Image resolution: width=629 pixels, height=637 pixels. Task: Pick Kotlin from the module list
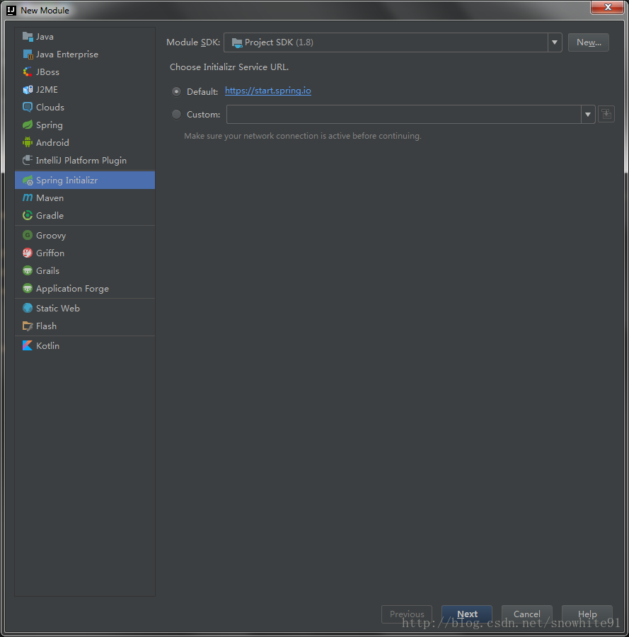(85, 345)
